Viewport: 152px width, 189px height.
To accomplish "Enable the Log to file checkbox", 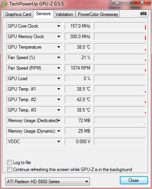I will (x=9, y=162).
